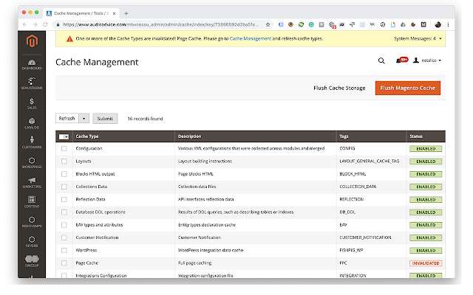Check the EAV types and attributes checkbox

click(64, 225)
